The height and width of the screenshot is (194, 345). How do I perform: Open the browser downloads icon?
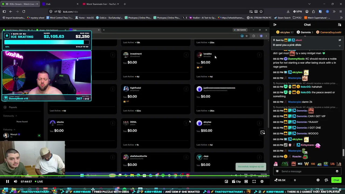pyautogui.click(x=288, y=12)
